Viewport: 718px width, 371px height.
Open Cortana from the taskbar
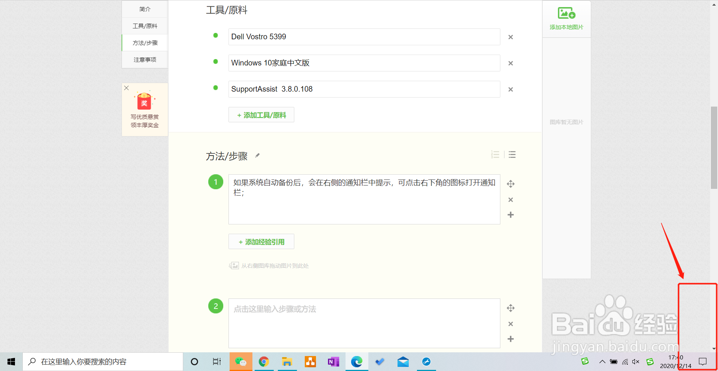194,362
